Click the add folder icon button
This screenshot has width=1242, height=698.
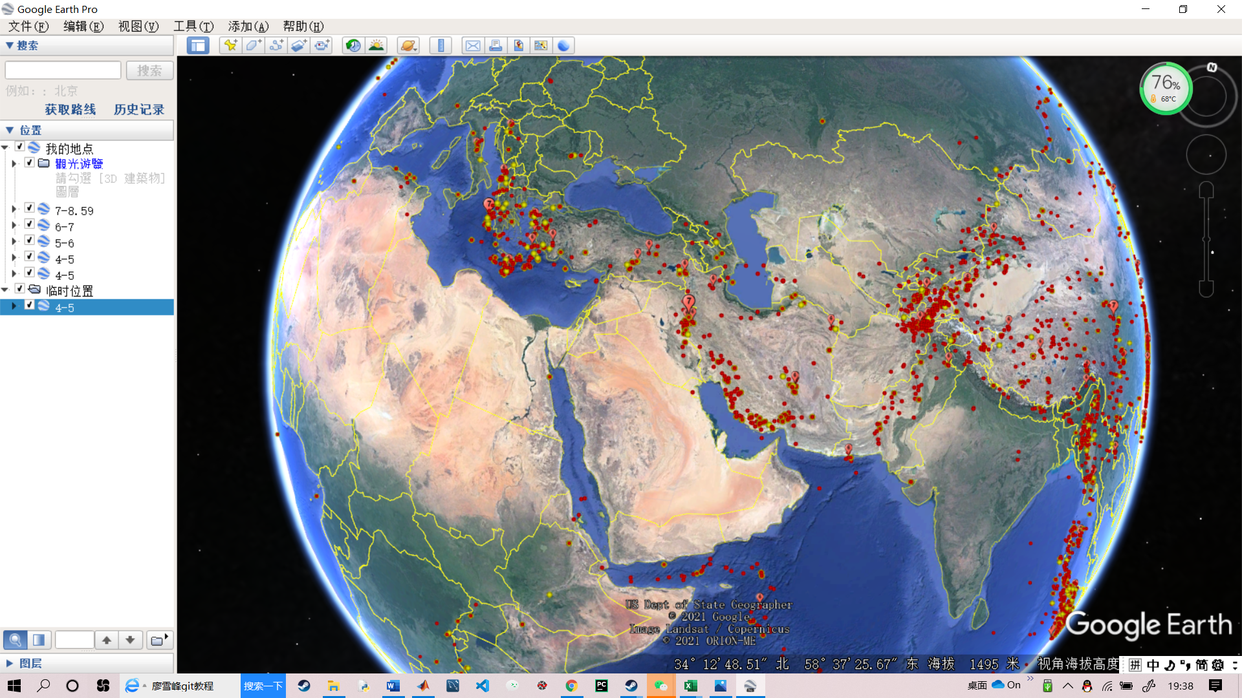coord(158,640)
